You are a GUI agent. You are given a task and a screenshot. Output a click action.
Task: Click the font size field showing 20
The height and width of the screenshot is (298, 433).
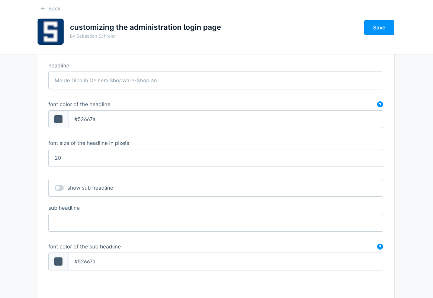click(x=216, y=158)
